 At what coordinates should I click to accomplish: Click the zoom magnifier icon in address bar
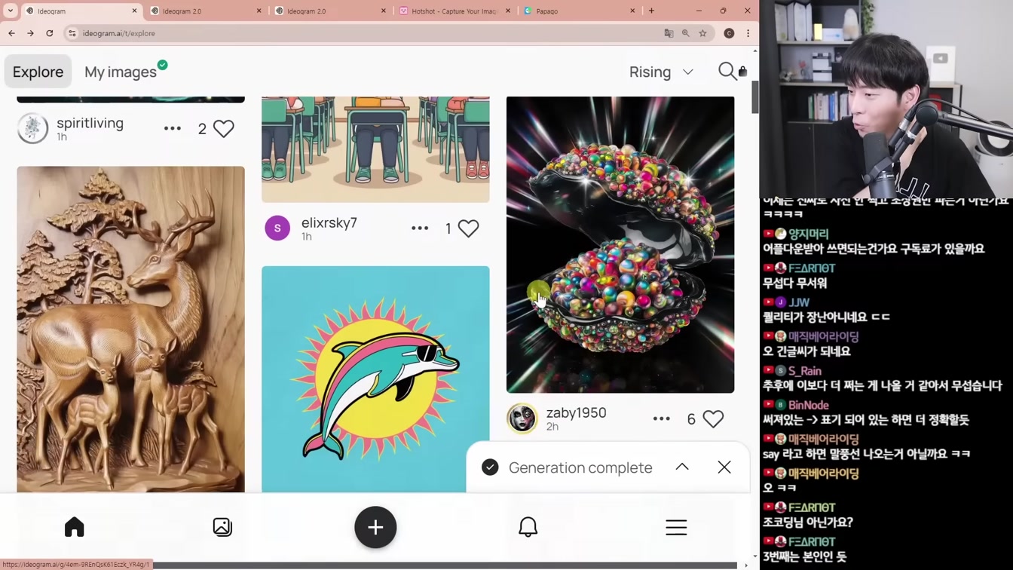tap(686, 33)
